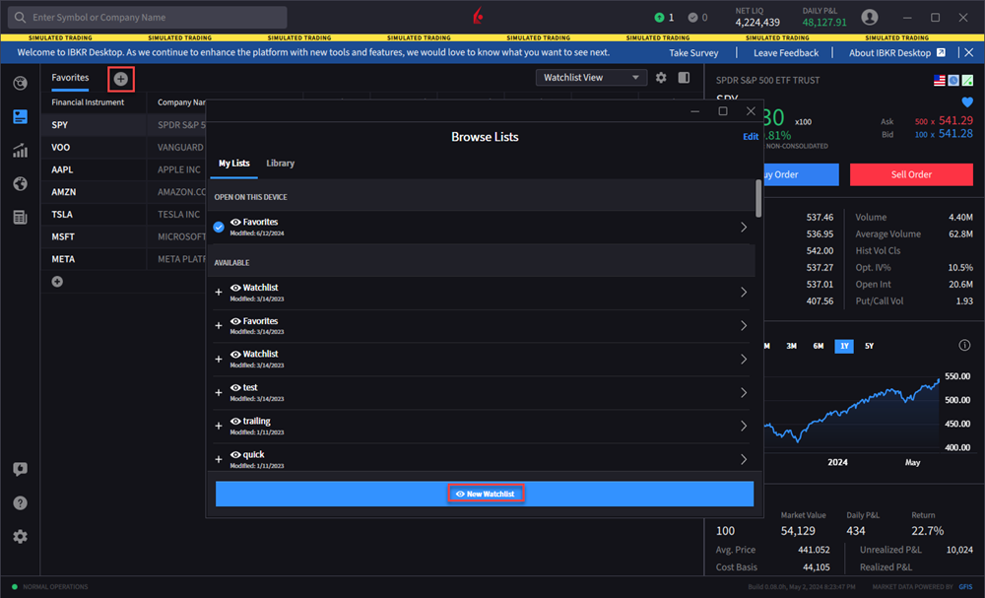Toggle the side panel layout icon
The image size is (985, 598).
685,77
